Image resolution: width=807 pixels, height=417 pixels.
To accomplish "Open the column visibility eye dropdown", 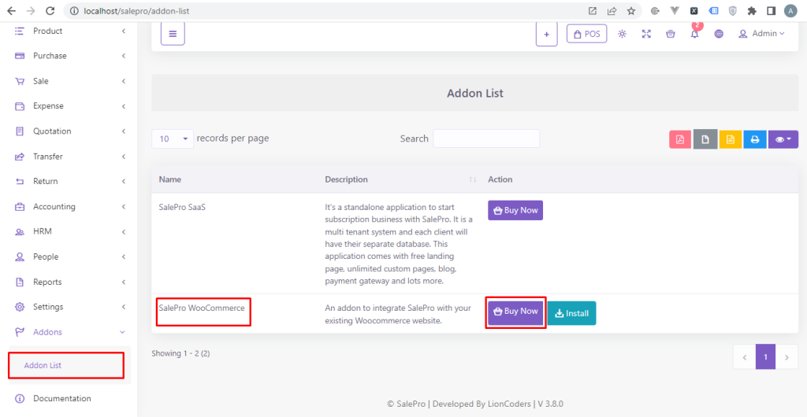I will pyautogui.click(x=783, y=139).
